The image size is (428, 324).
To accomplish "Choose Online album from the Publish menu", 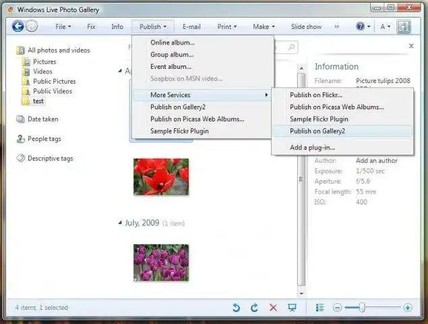I will click(x=202, y=43).
